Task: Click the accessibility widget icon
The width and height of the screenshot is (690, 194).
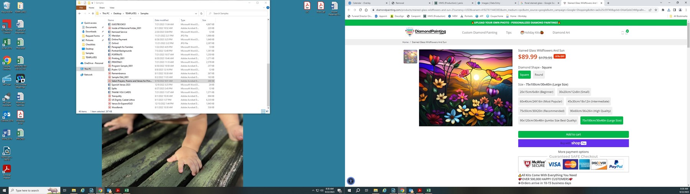Action: 351,181
